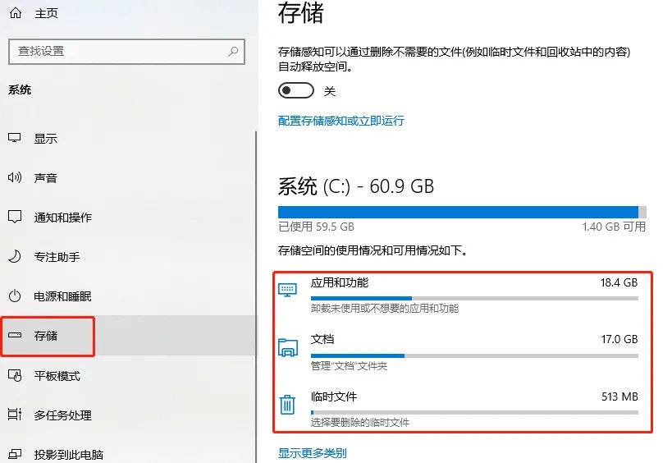
Task: Click the 513 MB size value
Action: (x=619, y=397)
